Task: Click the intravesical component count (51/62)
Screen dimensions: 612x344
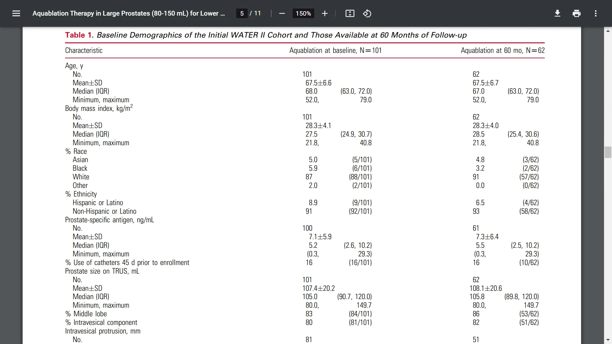Action: click(x=529, y=323)
